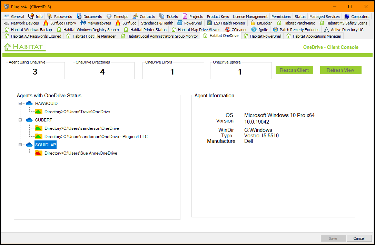Click the Cancel button
Image resolution: width=375 pixels, height=245 pixels.
(x=359, y=238)
